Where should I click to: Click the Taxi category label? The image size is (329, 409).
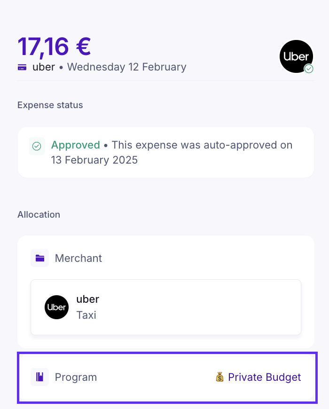click(x=86, y=315)
